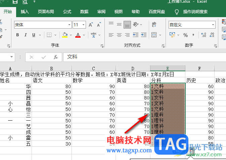Viewport: 226px width, 160px height.
Task: Expand the merge cells dropdown arrow
Action: [x=160, y=35]
